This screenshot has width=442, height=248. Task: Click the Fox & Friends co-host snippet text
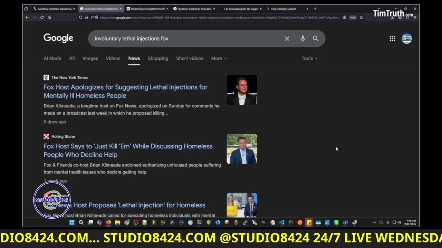tap(132, 168)
